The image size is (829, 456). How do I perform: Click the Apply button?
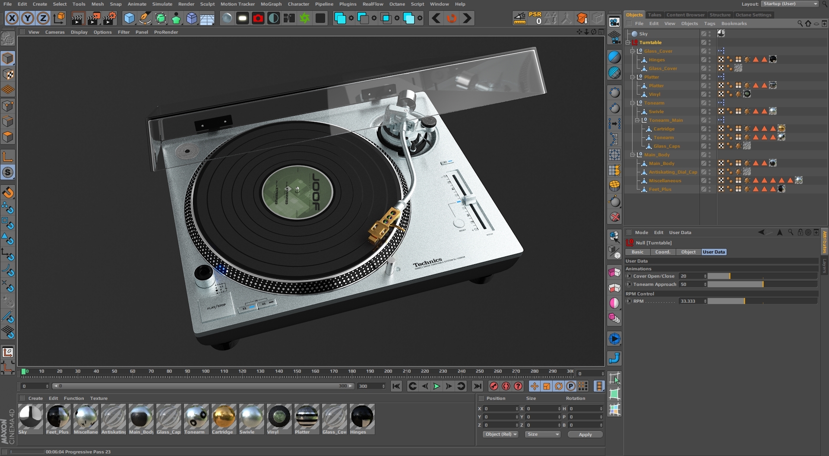585,434
